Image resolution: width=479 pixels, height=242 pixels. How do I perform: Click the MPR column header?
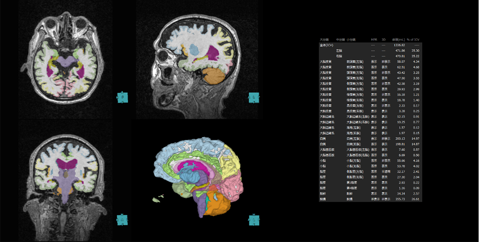click(374, 40)
